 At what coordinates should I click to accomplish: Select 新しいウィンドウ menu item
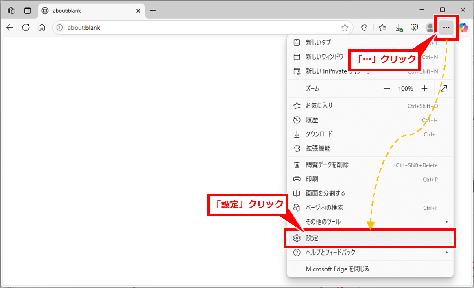[370, 57]
